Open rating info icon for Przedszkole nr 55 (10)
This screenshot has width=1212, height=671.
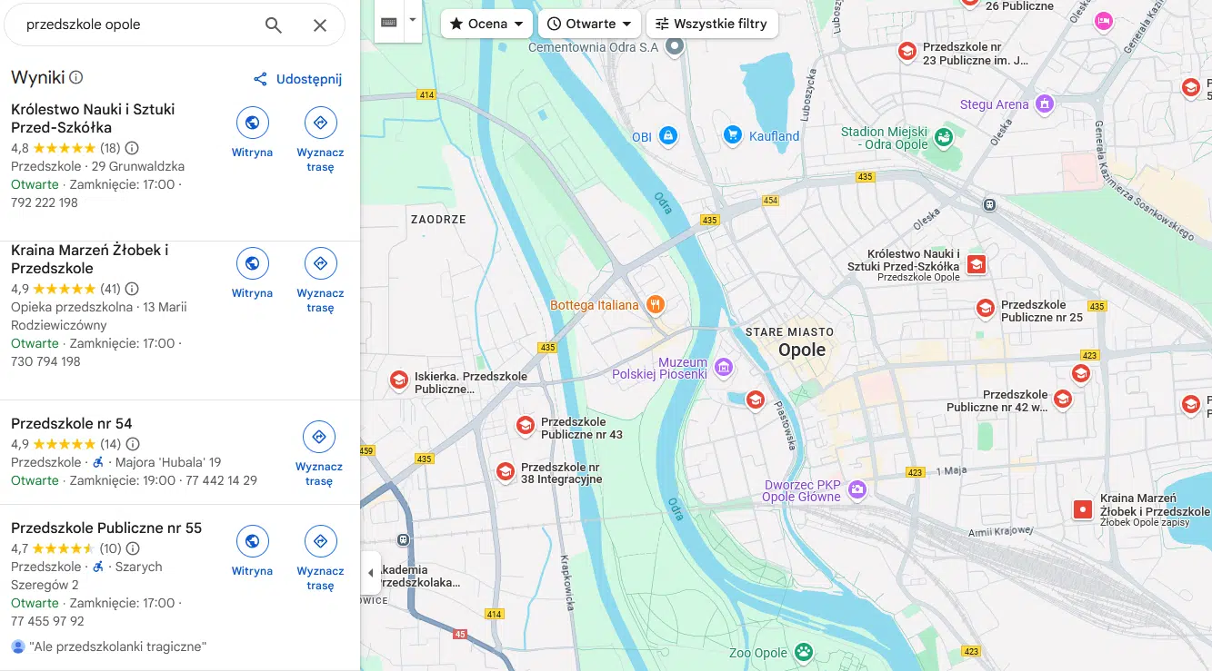133,548
